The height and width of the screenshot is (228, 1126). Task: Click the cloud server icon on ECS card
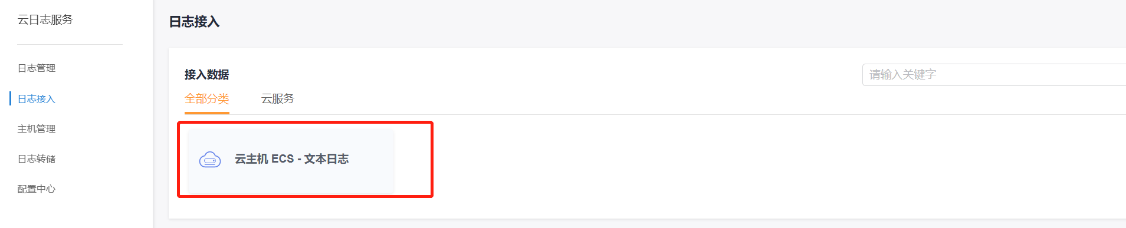[210, 160]
